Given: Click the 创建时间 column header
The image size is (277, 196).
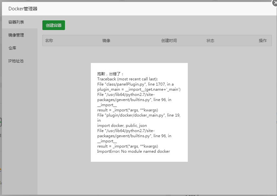Looking at the screenshot, I should [169, 41].
